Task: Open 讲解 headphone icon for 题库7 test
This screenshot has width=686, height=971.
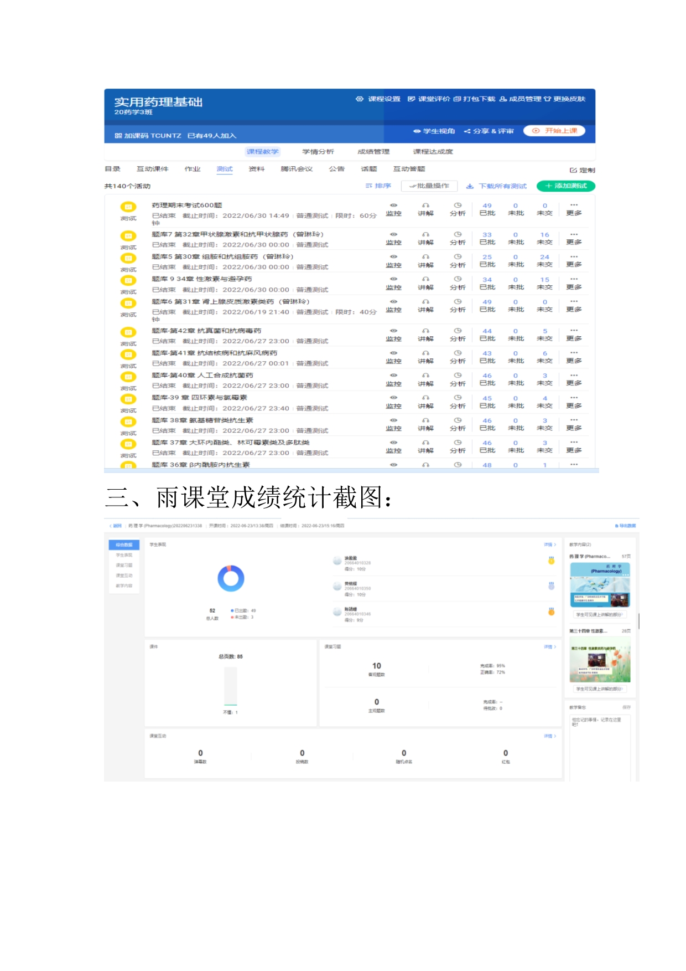Action: click(x=425, y=235)
